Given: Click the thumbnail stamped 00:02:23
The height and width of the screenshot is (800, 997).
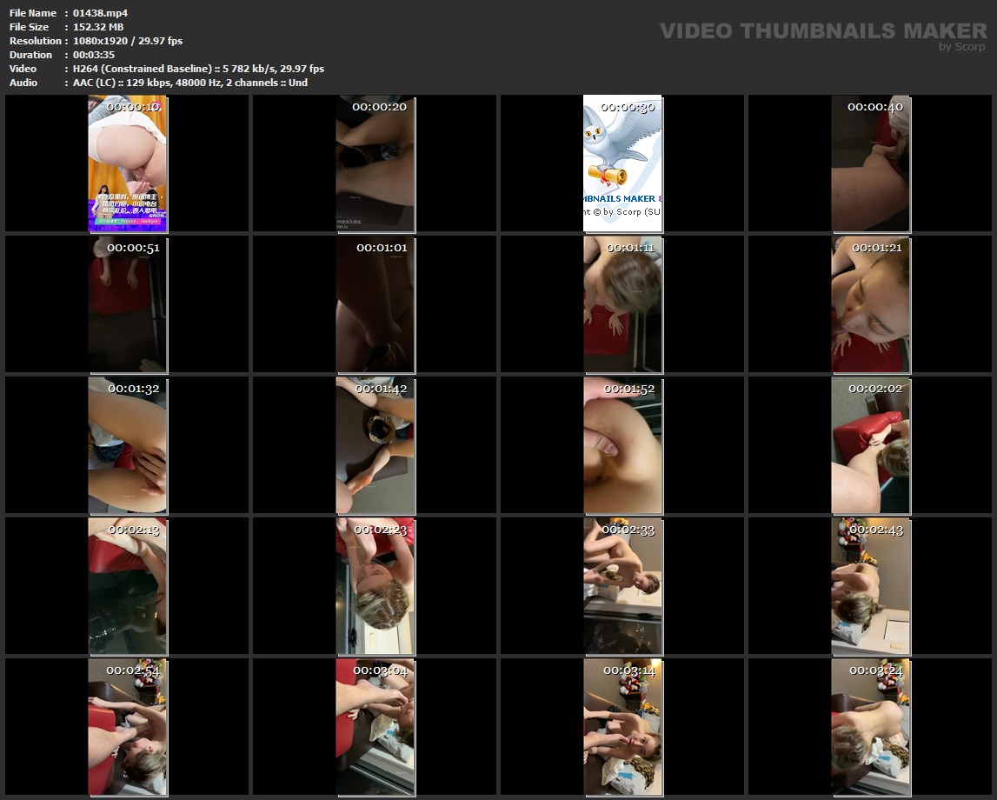Looking at the screenshot, I should point(376,586).
